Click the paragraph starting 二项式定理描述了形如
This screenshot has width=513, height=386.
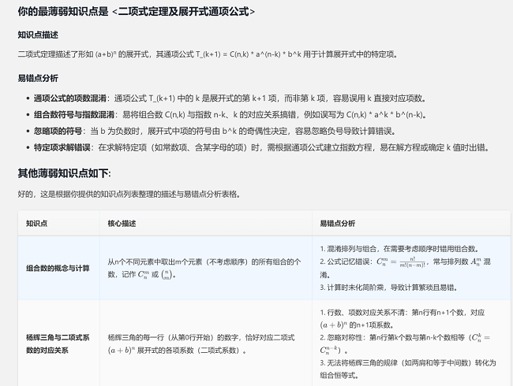(208, 54)
